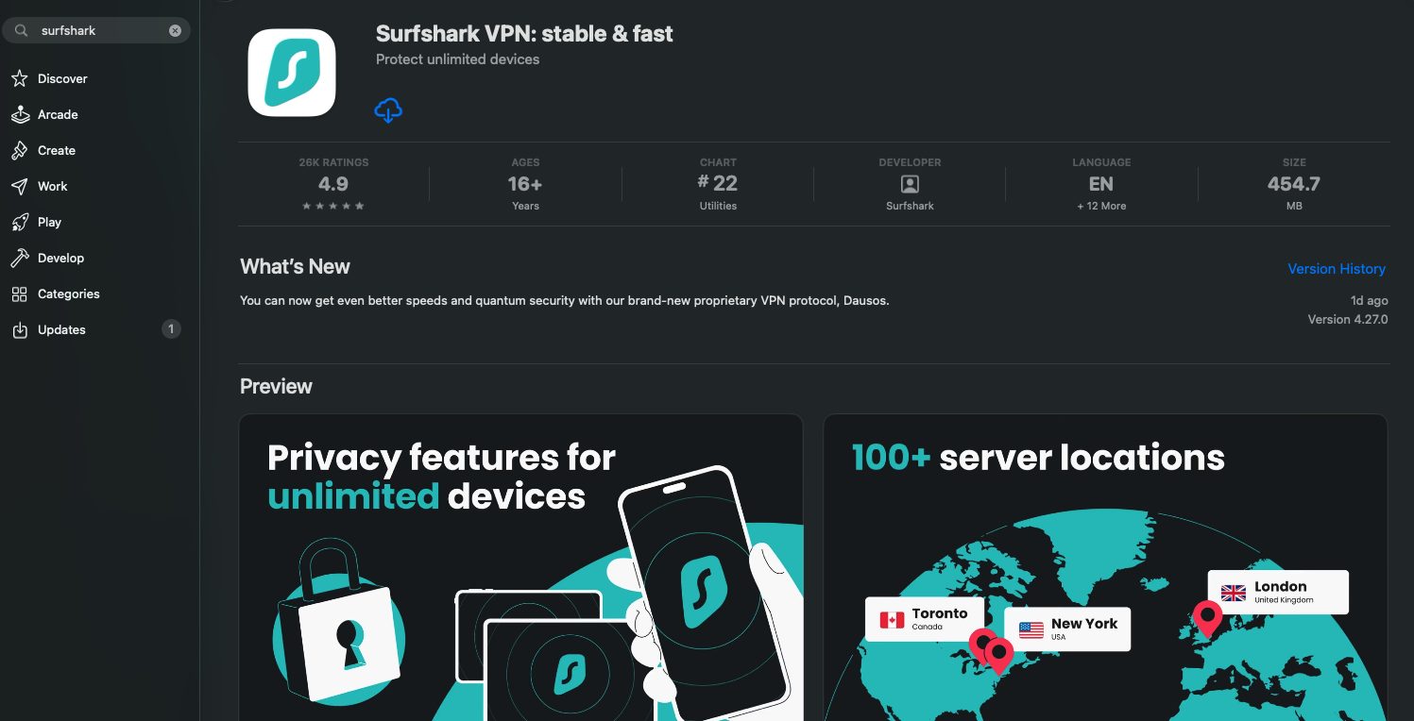Click the Chart #22 Utilities ranking

[x=718, y=184]
